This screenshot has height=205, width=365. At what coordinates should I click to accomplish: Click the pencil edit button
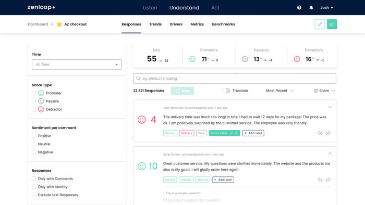click(x=320, y=24)
